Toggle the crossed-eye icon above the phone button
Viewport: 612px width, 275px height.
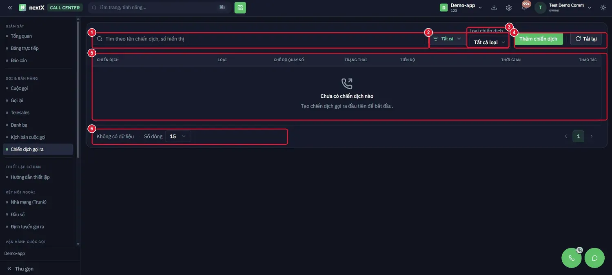coord(579,250)
